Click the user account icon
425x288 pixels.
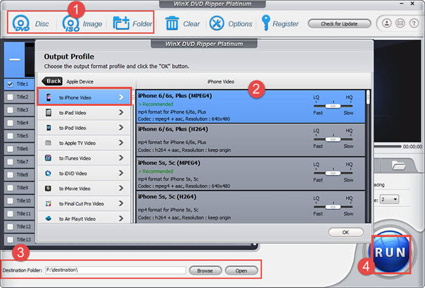click(387, 24)
